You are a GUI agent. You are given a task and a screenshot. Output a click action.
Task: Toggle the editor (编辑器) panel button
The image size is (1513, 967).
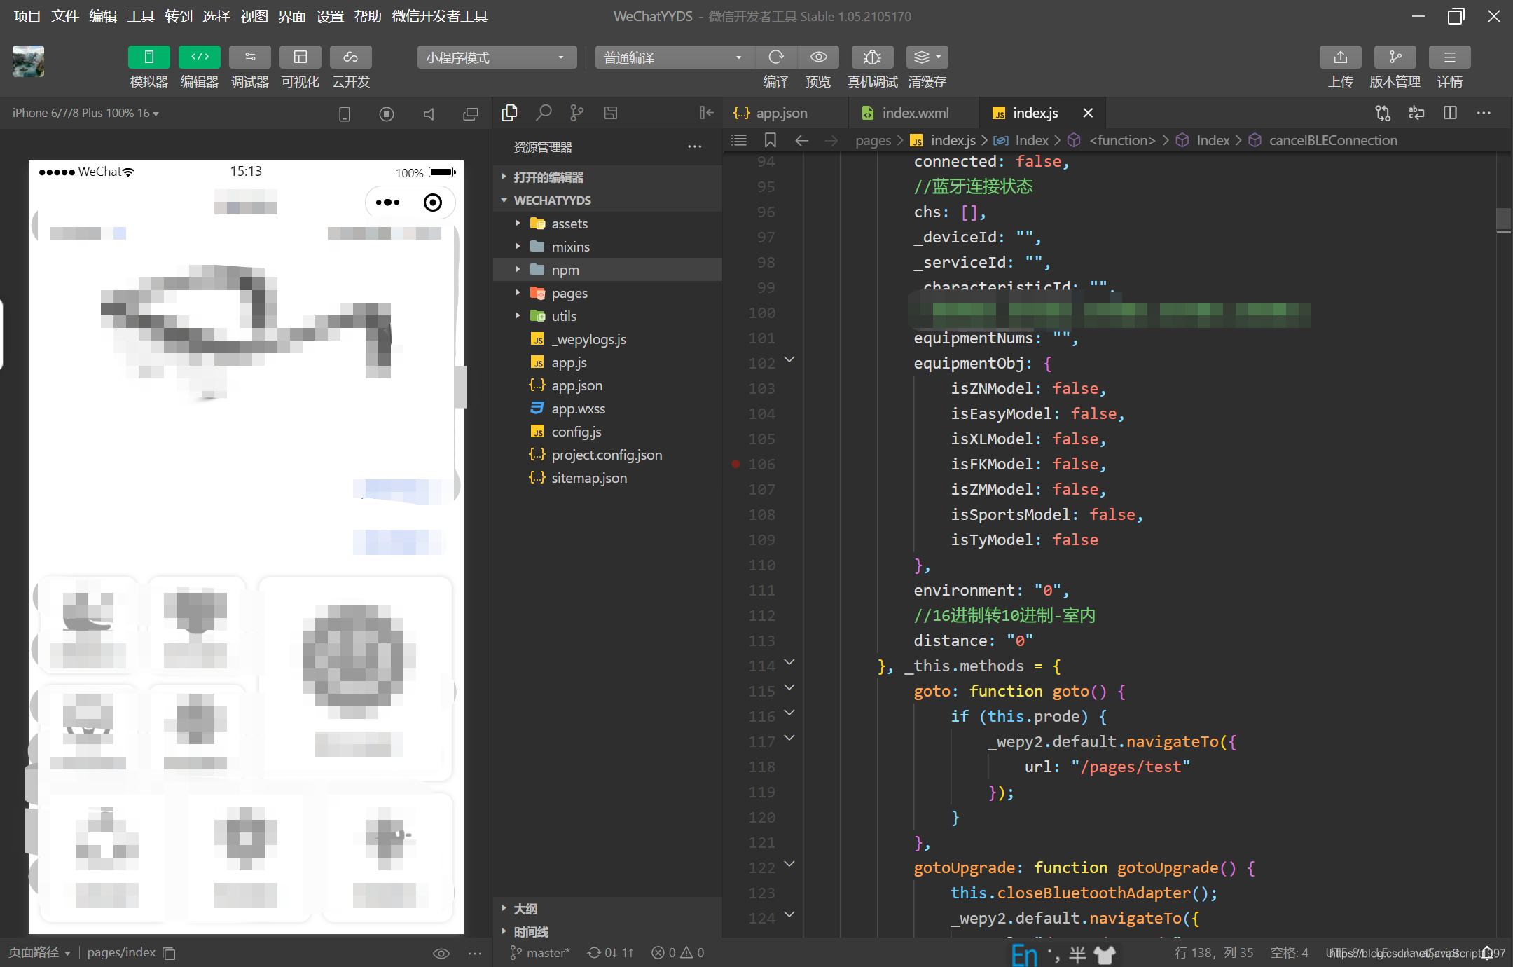200,57
